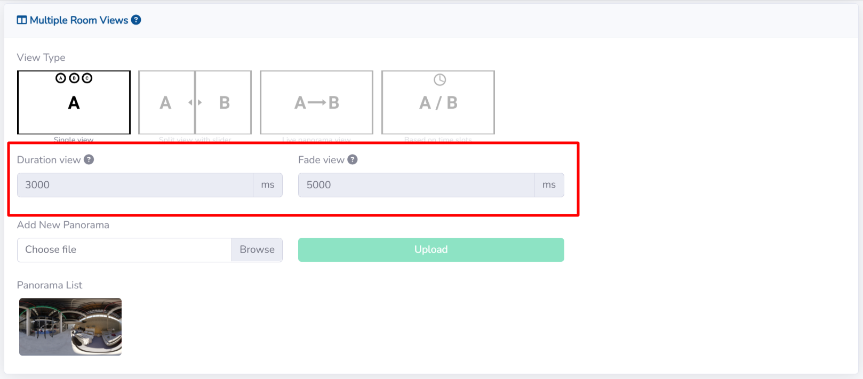The image size is (863, 379).
Task: Click the clock icon in the time slots tile
Action: tap(440, 80)
